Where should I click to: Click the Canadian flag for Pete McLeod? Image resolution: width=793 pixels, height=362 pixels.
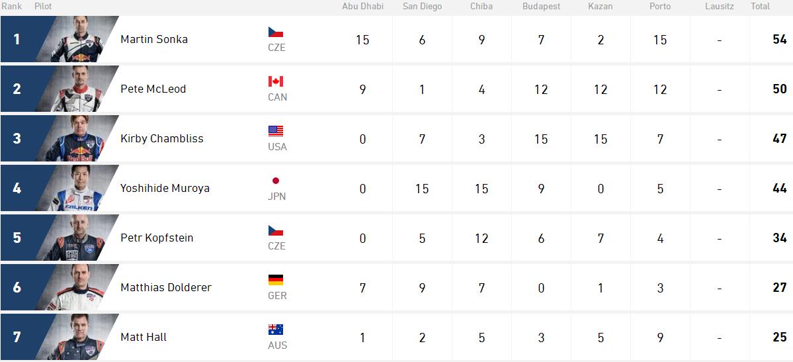(276, 81)
